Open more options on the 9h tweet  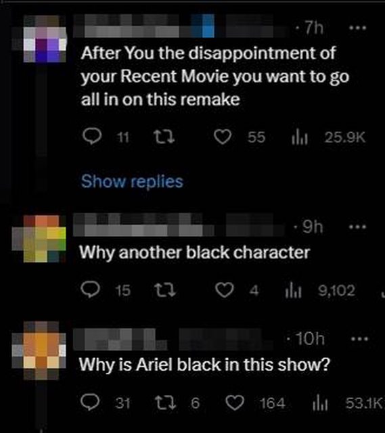(357, 227)
